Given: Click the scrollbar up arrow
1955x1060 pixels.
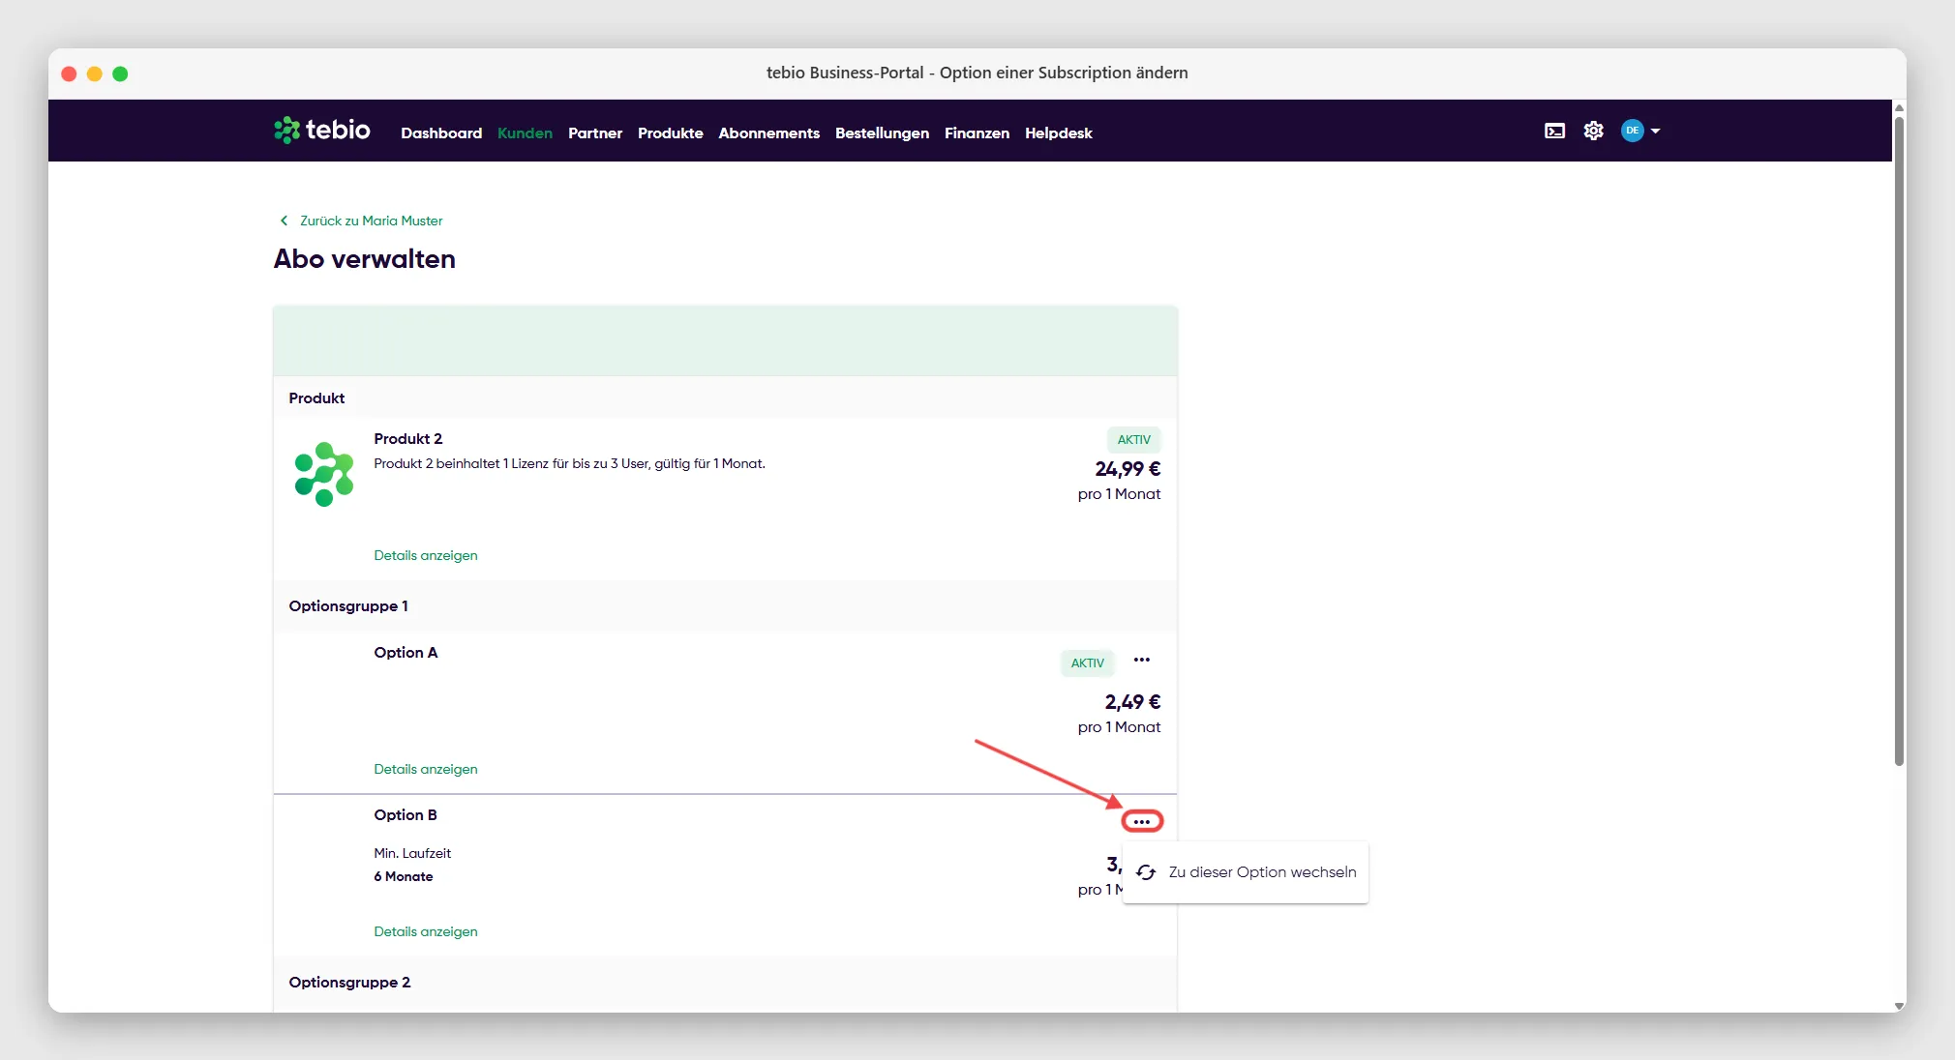Looking at the screenshot, I should [x=1899, y=107].
